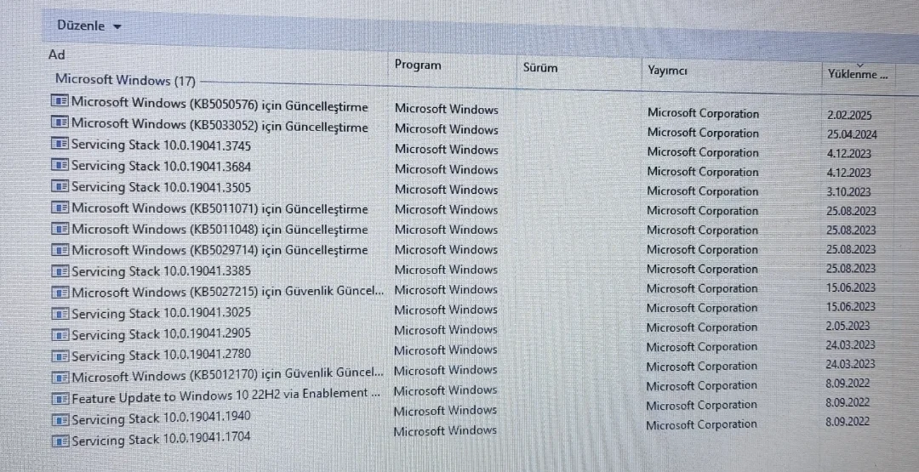Click the icon beside KB5033052 update

pyautogui.click(x=60, y=122)
